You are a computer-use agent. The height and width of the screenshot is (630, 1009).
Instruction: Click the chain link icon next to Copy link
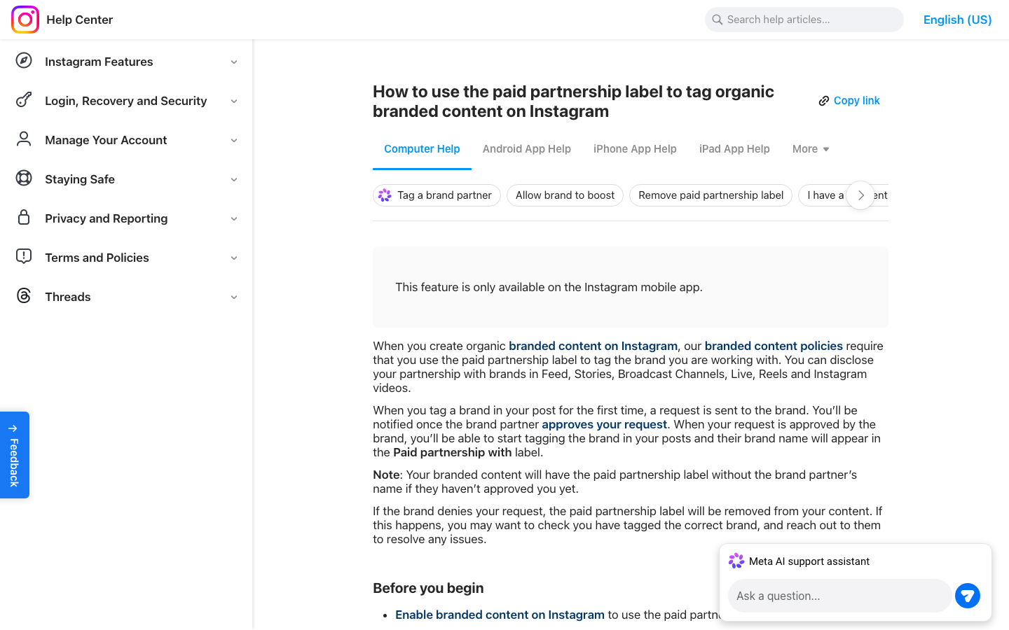pyautogui.click(x=824, y=101)
